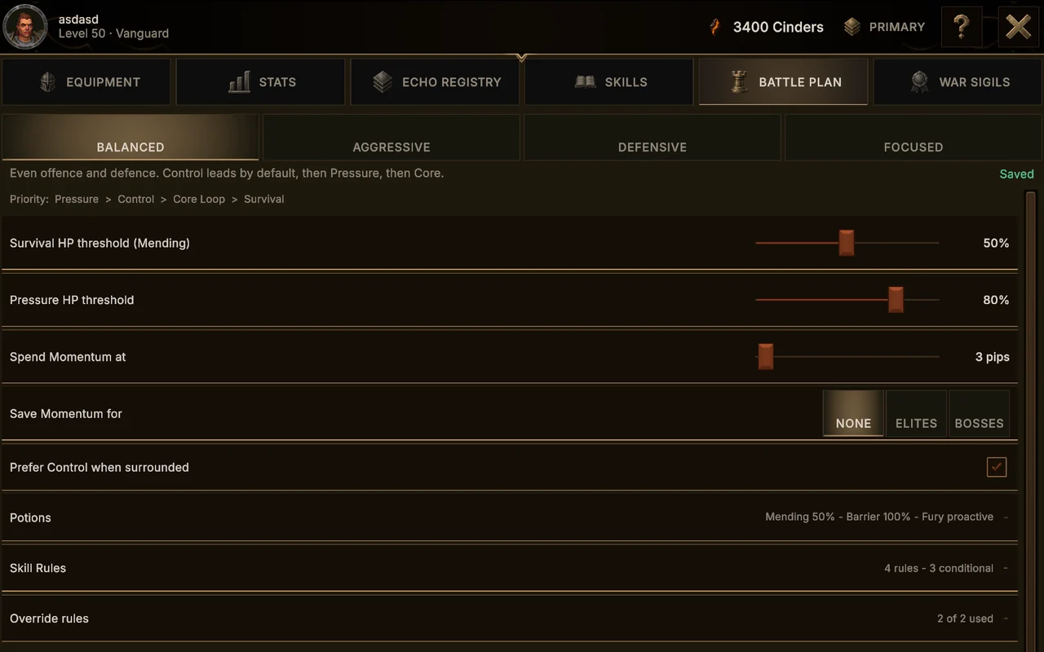1044x652 pixels.
Task: Click the Balanced plan description text
Action: [227, 173]
